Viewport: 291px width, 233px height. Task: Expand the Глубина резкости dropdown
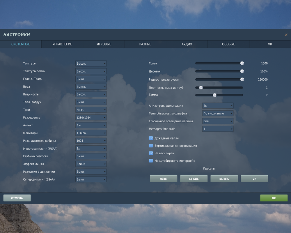91,156
